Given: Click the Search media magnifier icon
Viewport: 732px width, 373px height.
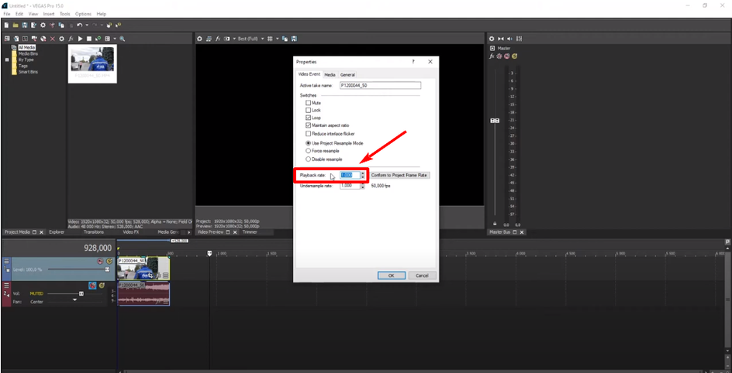Looking at the screenshot, I should tap(122, 39).
